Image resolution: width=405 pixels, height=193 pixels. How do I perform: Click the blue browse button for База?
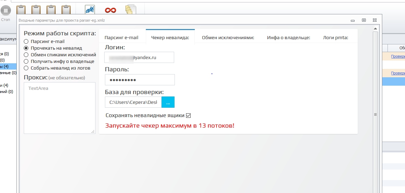click(168, 102)
